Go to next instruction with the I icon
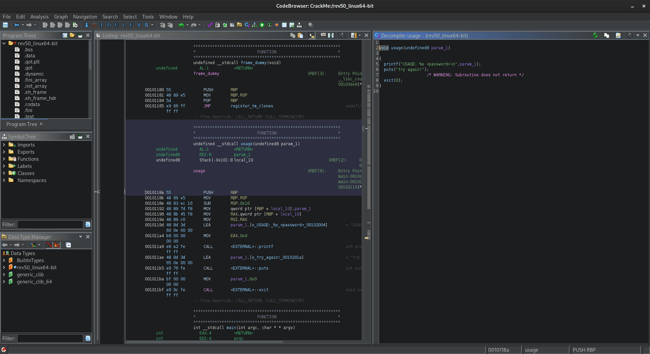Image resolution: width=650 pixels, height=354 pixels. (102, 25)
